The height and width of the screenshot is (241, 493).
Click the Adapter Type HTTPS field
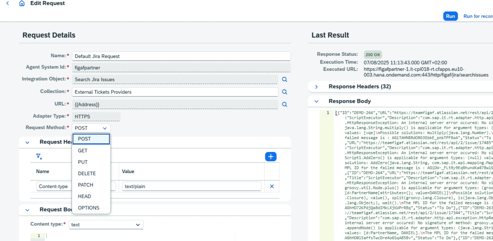[x=96, y=116]
